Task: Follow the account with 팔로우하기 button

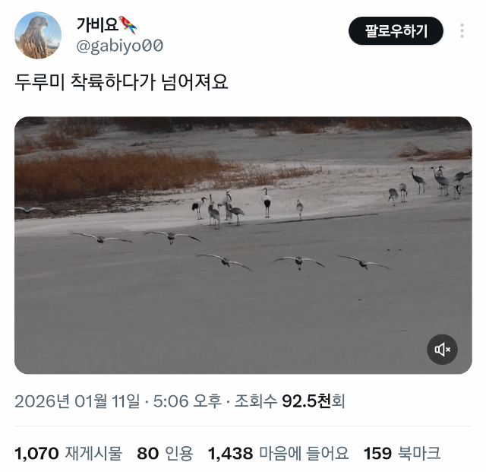Action: pos(396,30)
